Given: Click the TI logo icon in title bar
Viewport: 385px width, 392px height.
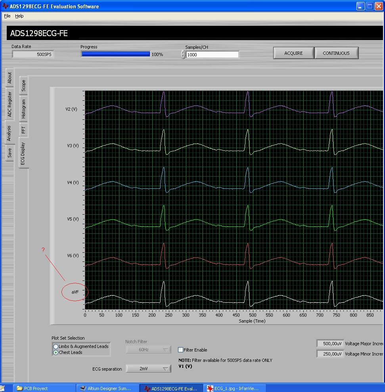Looking at the screenshot, I should tap(5, 6).
